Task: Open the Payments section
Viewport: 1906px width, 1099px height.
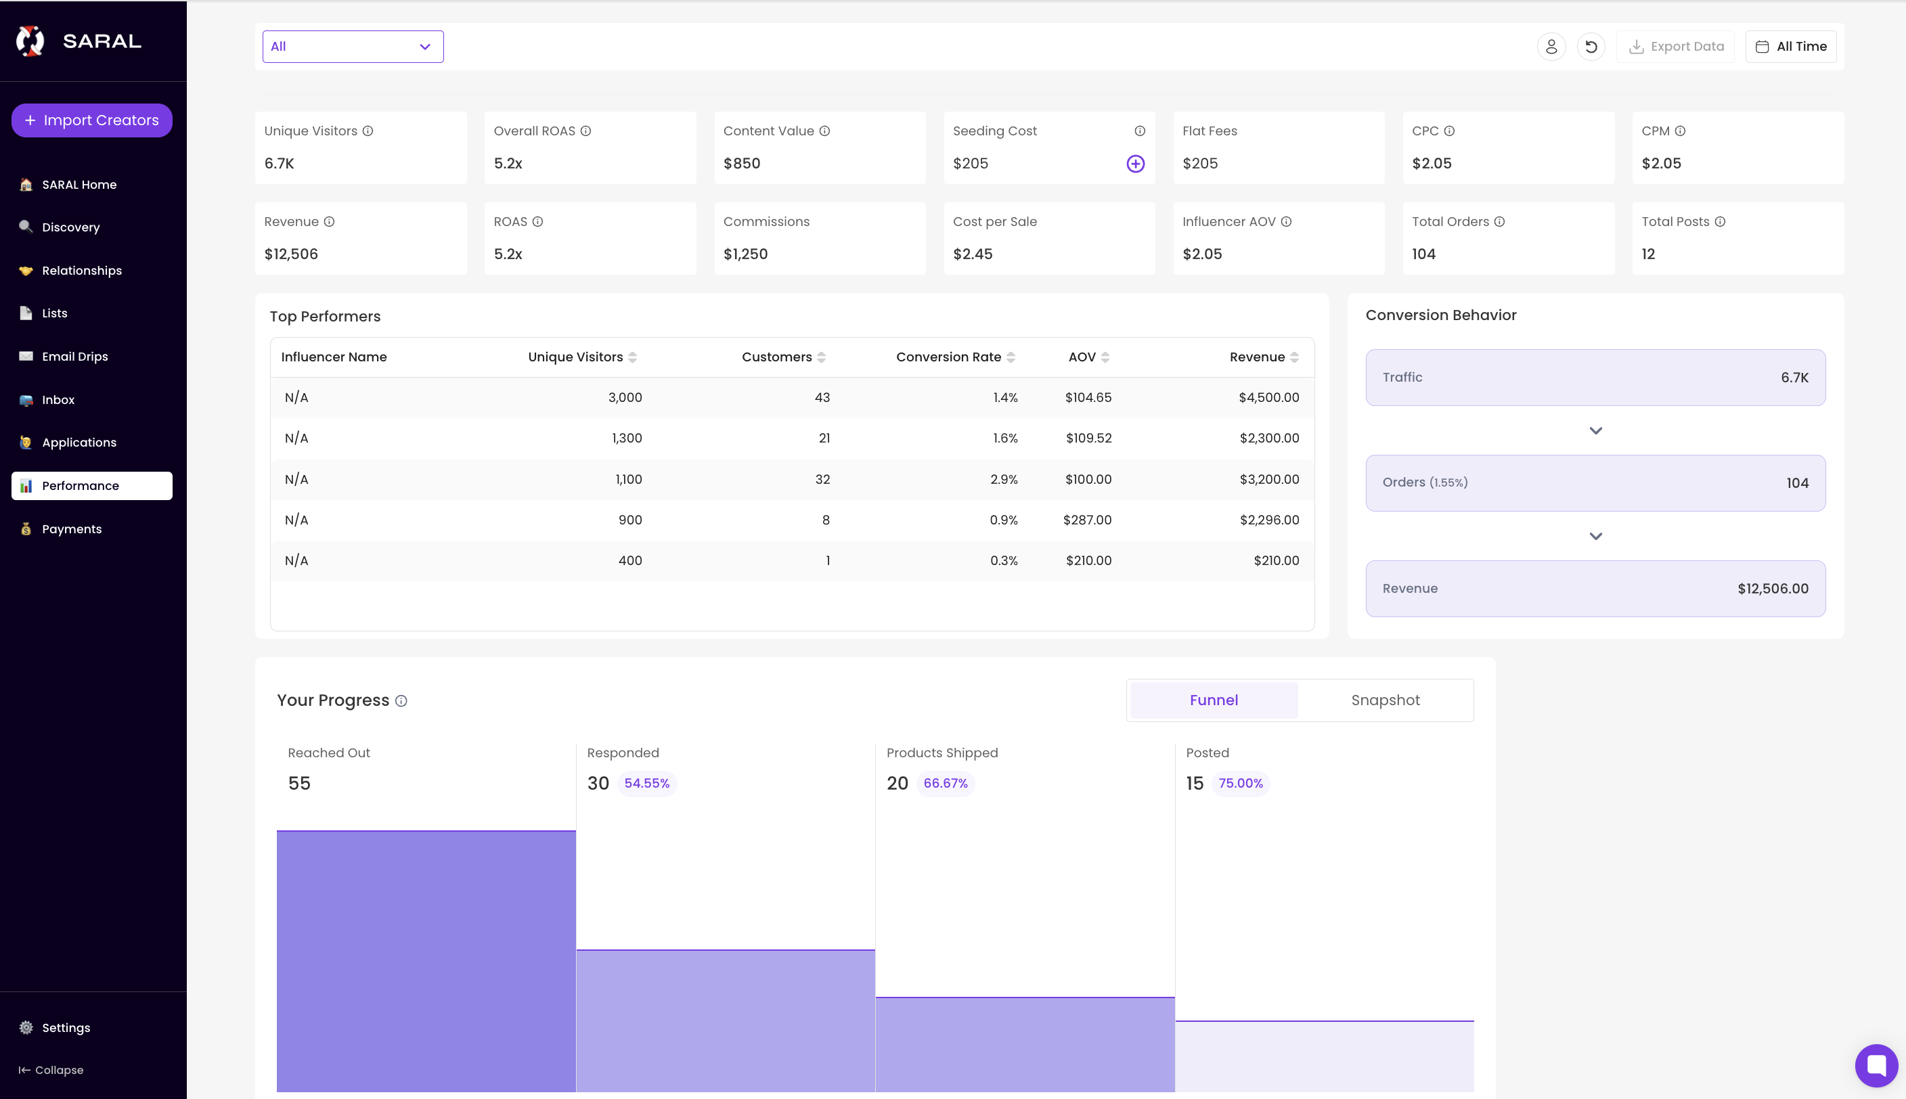Action: 72,529
